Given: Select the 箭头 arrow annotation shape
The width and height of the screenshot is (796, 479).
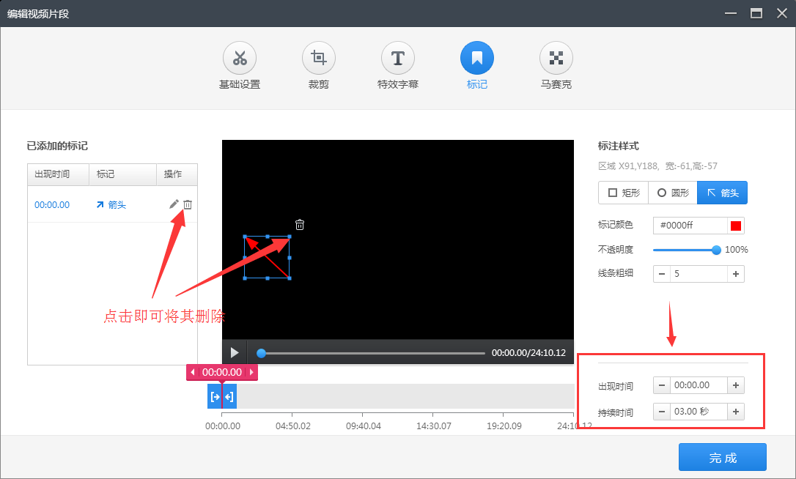Looking at the screenshot, I should (x=722, y=193).
